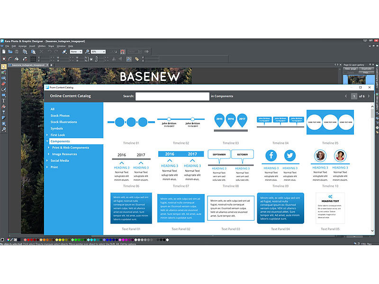This screenshot has width=379, height=284.
Task: Click the Undo arrow
Action: tap(50, 52)
